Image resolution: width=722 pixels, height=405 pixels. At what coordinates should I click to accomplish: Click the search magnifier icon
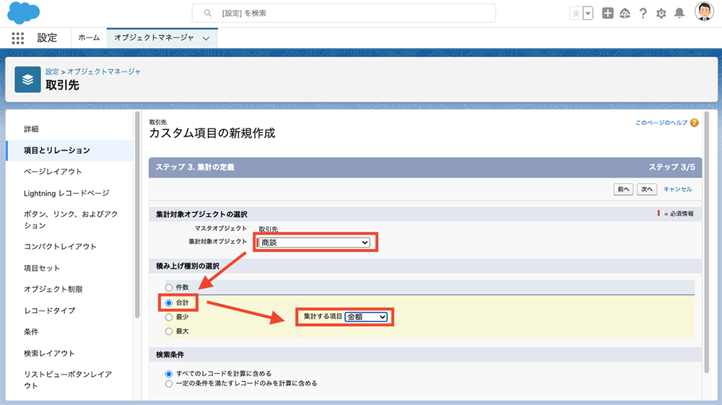click(x=208, y=13)
